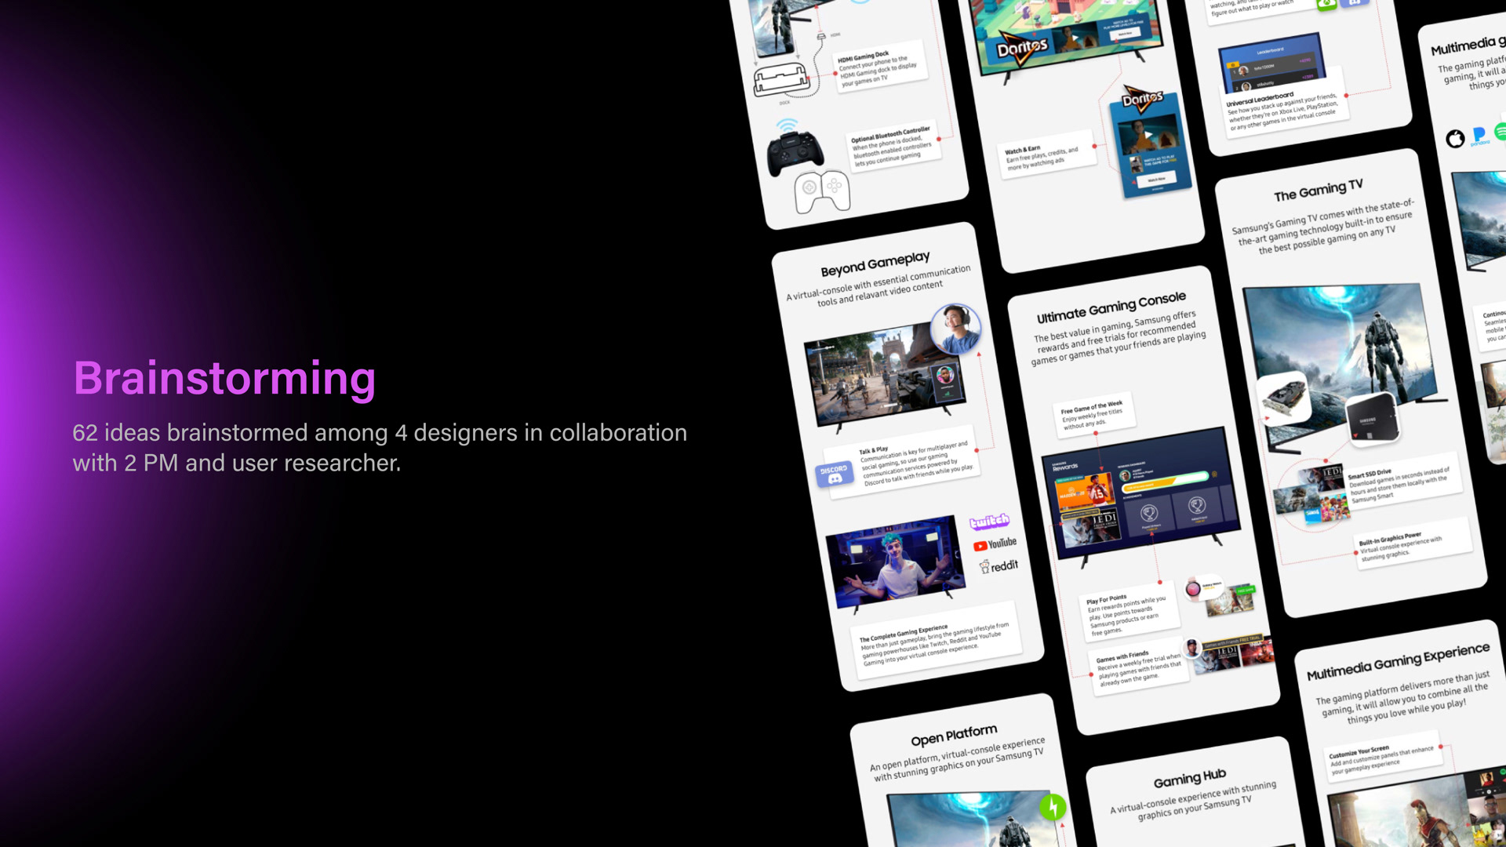The width and height of the screenshot is (1506, 847).
Task: Click the streamer video TV image
Action: pos(895,562)
